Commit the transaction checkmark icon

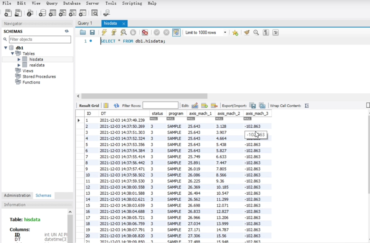coord(157,33)
